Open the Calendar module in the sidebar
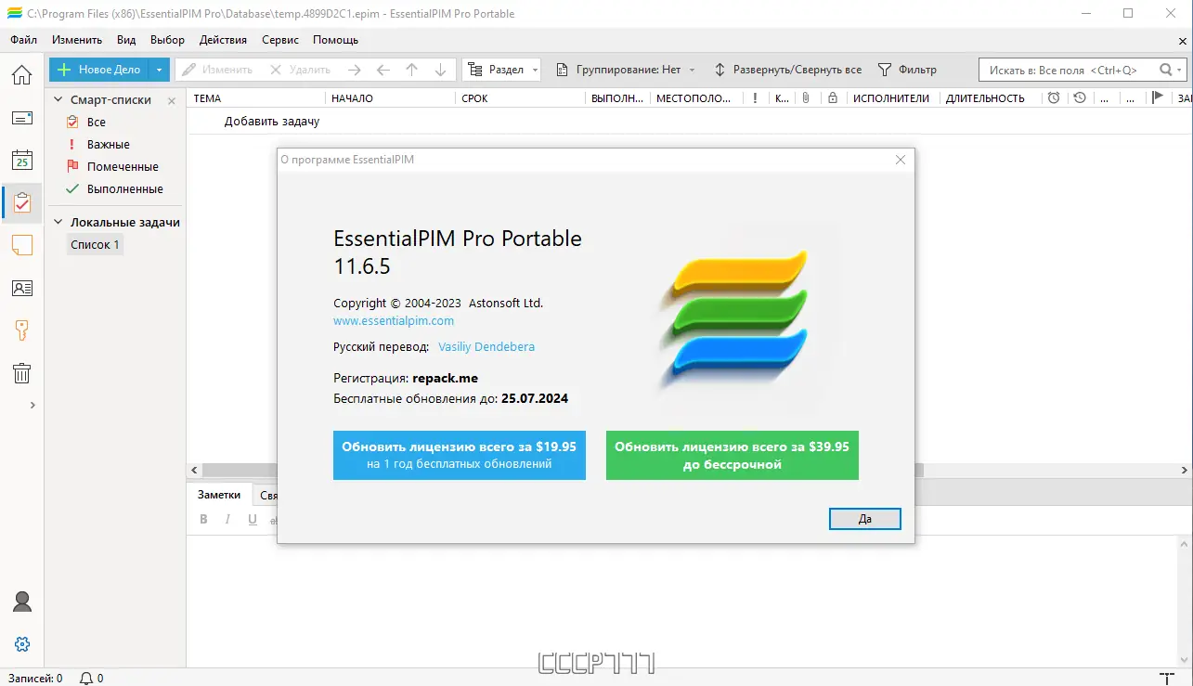Image resolution: width=1193 pixels, height=686 pixels. [21, 160]
